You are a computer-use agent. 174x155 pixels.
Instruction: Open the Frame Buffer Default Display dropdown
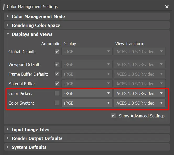pos(87,74)
